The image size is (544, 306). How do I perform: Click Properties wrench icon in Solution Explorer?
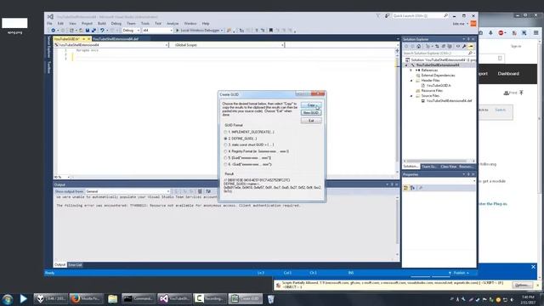[x=464, y=46]
